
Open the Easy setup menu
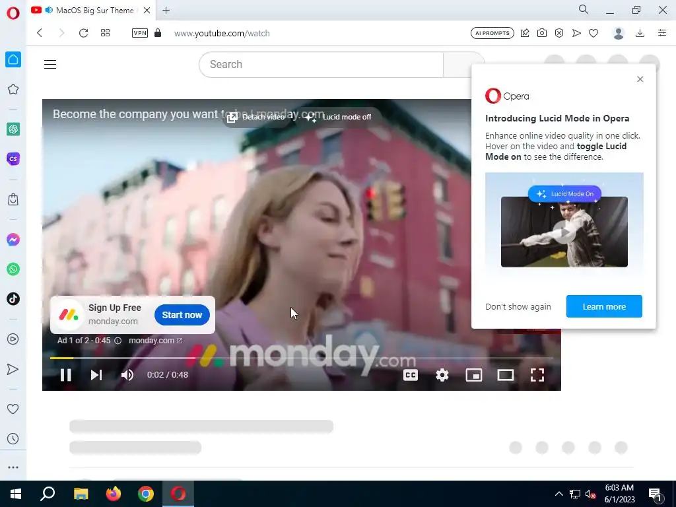tap(662, 33)
